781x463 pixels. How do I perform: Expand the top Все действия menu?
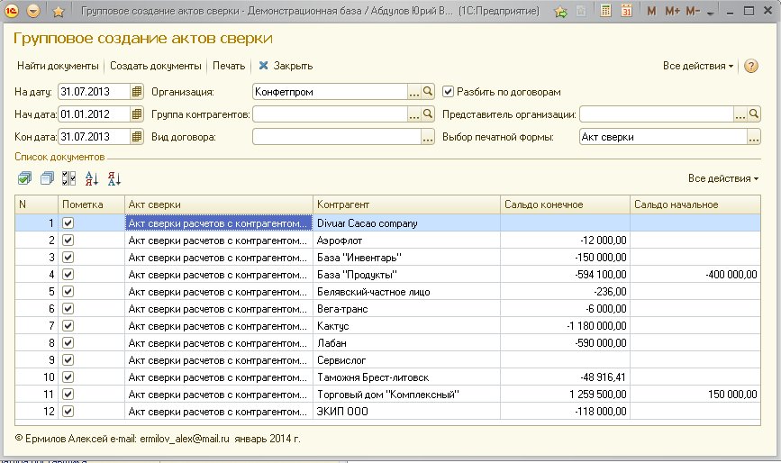click(x=699, y=66)
